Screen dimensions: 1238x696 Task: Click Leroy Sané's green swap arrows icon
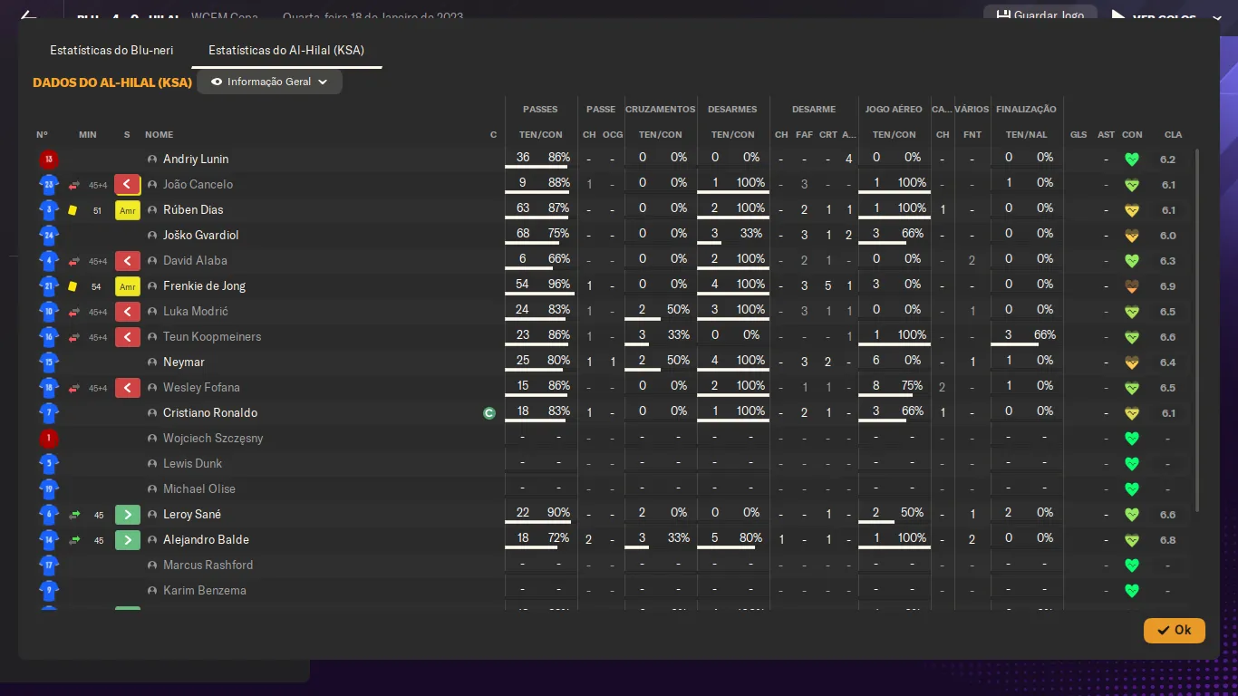coord(74,515)
